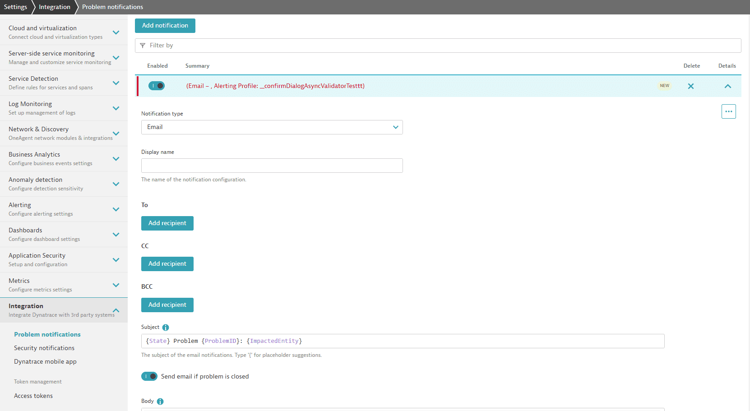
Task: Collapse the notification details via the up chevron
Action: (x=728, y=86)
